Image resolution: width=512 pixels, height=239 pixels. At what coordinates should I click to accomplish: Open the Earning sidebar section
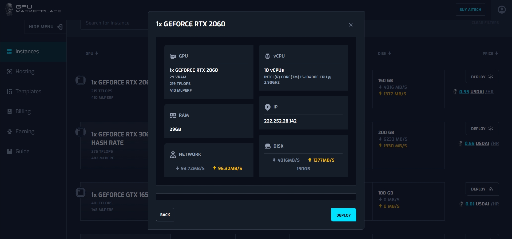coord(25,131)
